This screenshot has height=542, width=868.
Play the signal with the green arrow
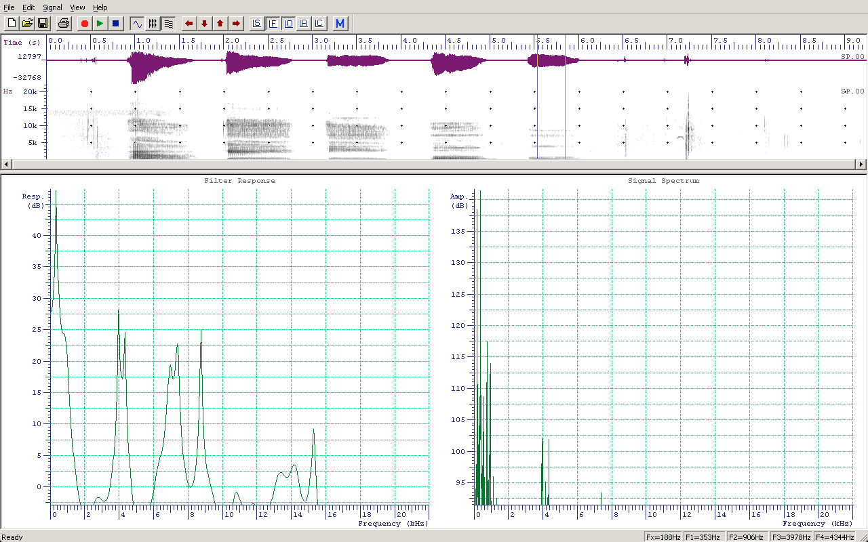[x=100, y=24]
